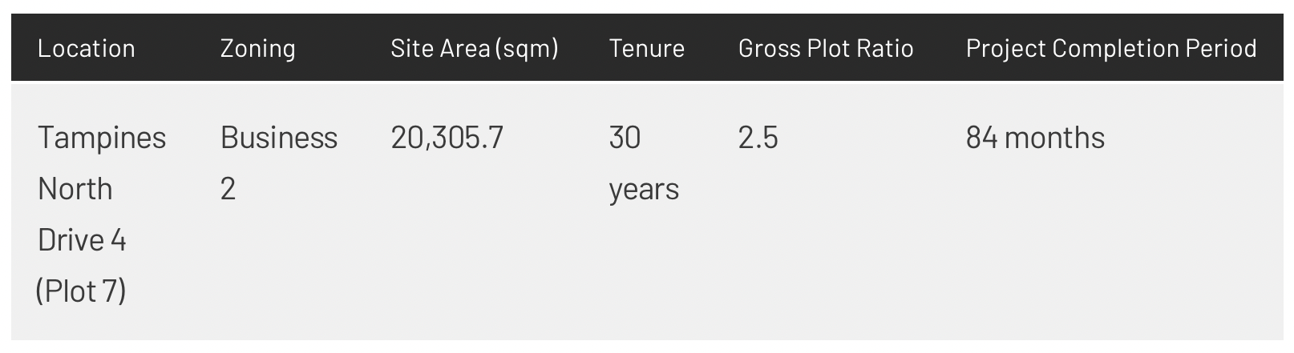This screenshot has width=1294, height=353.
Task: Click the (Plot 7) text
Action: (x=81, y=291)
